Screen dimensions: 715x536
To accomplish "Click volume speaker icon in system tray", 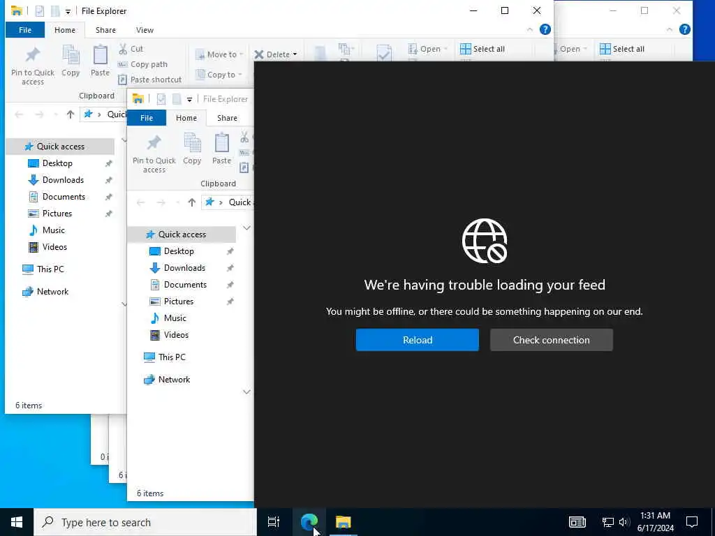I will click(x=624, y=522).
